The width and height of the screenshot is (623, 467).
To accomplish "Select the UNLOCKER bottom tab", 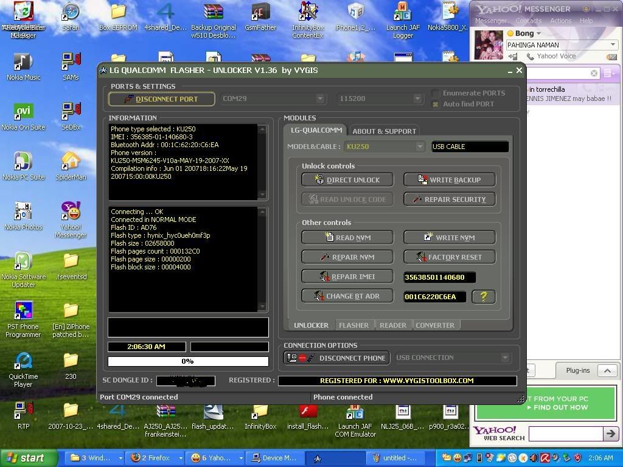I will tap(311, 325).
